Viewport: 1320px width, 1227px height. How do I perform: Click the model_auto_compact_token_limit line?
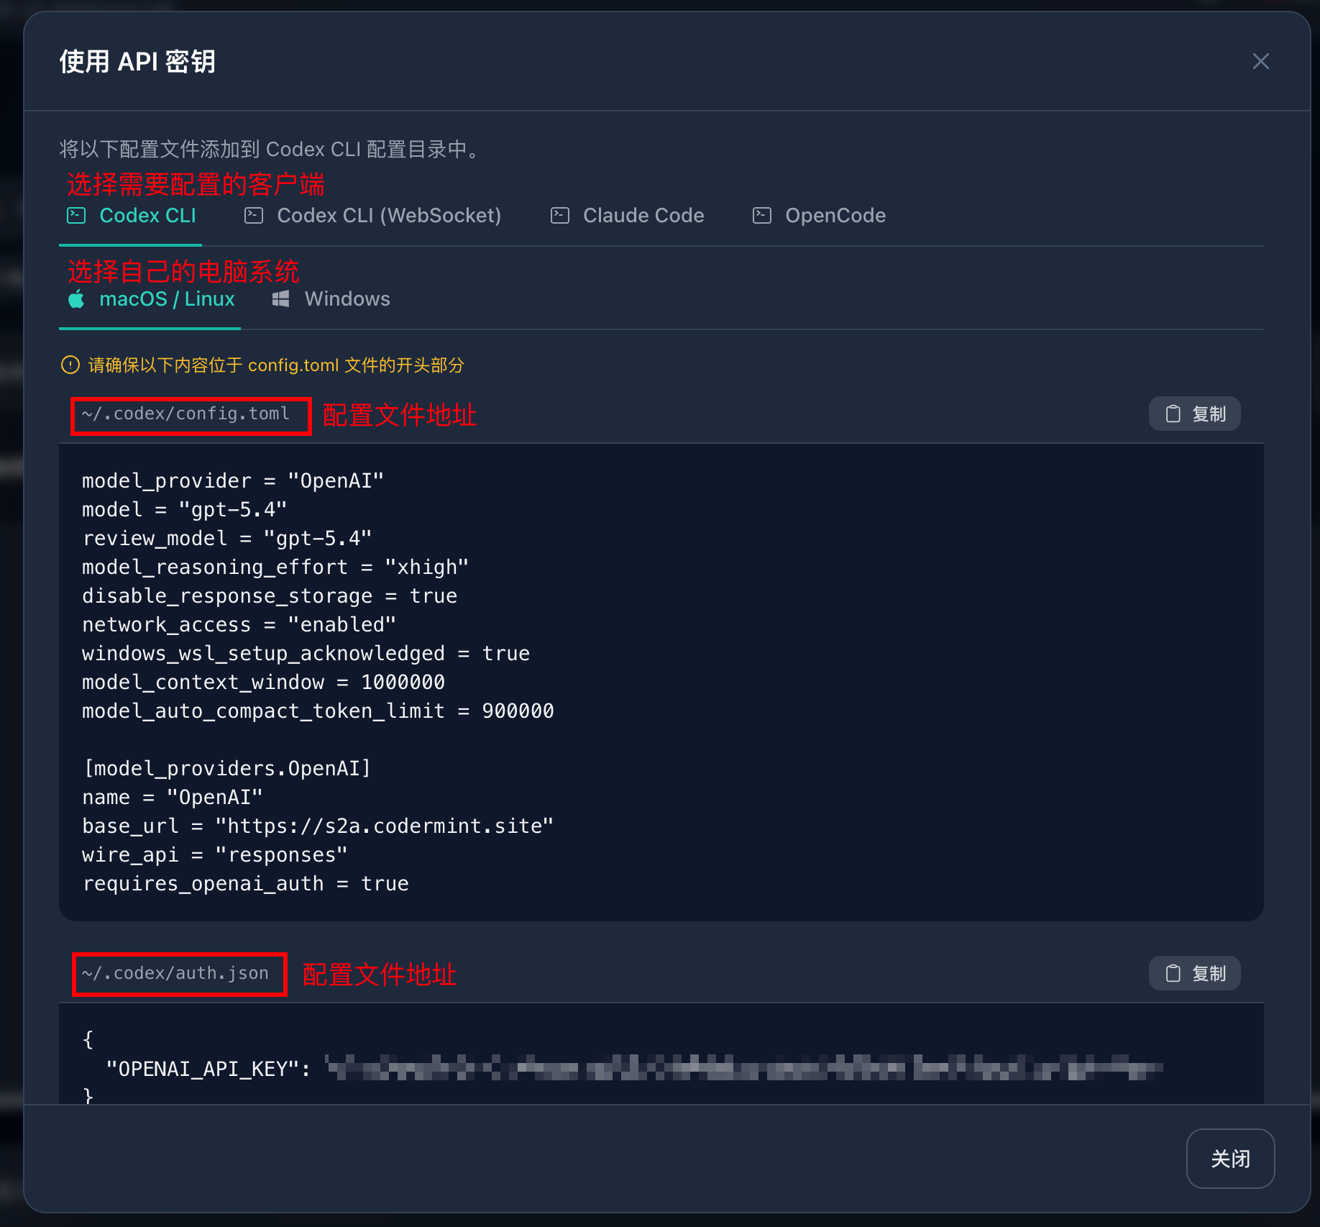click(318, 711)
